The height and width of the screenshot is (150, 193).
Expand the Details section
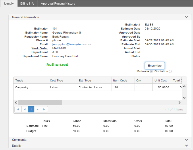186,146
